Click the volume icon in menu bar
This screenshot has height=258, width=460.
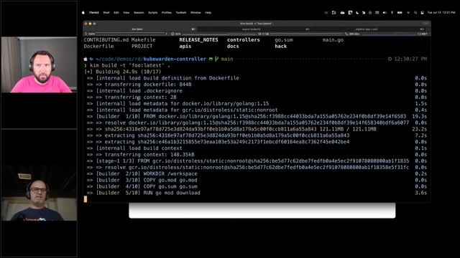385,13
